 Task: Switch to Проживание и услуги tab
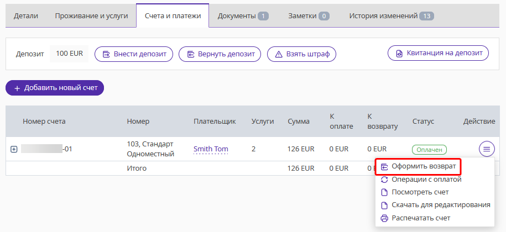click(91, 16)
